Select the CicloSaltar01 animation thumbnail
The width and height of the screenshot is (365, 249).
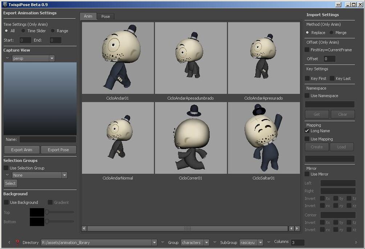pos(264,138)
